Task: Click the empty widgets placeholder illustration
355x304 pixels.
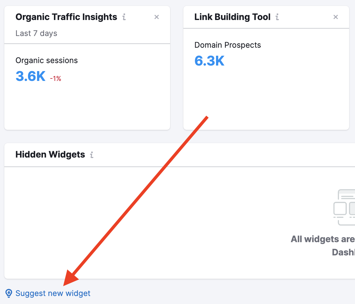Action: pos(344,207)
